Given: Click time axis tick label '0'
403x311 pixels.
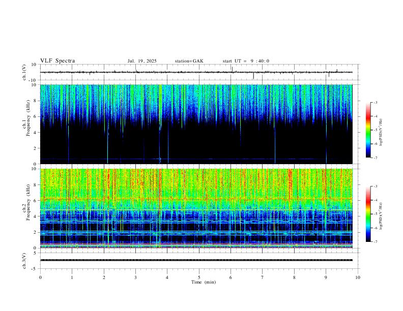Looking at the screenshot, I should pyautogui.click(x=40, y=277).
